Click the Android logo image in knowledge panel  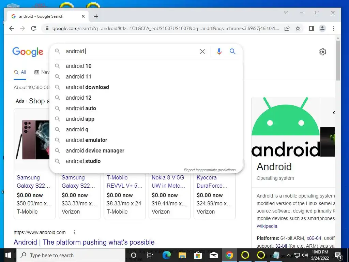click(x=286, y=127)
